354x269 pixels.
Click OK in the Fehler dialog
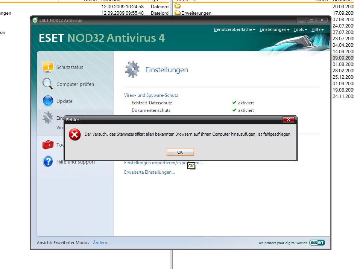[180, 152]
